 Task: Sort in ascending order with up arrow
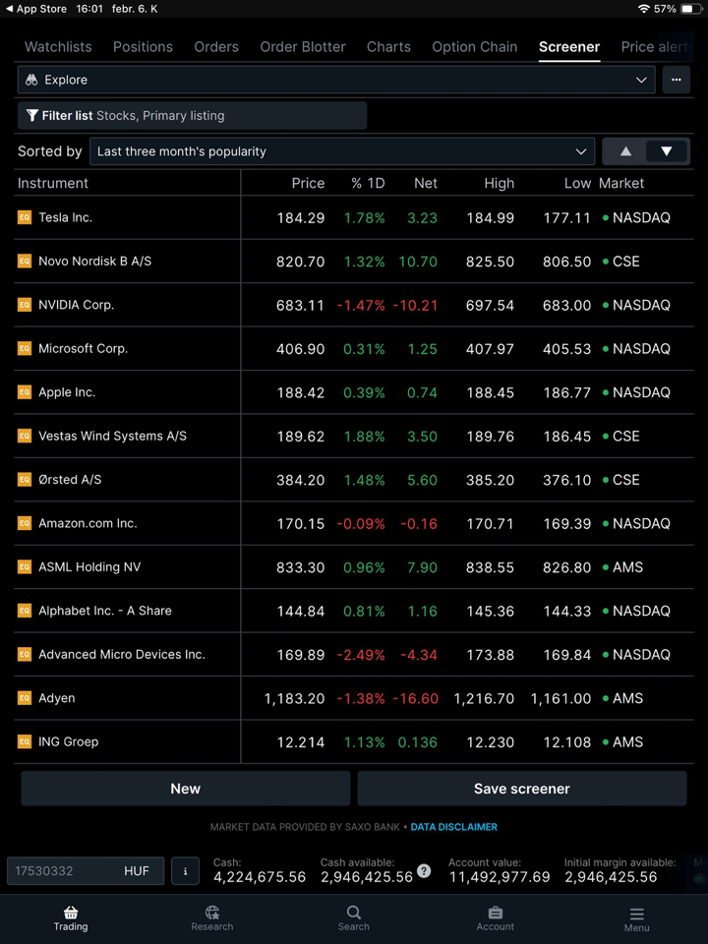coord(625,151)
